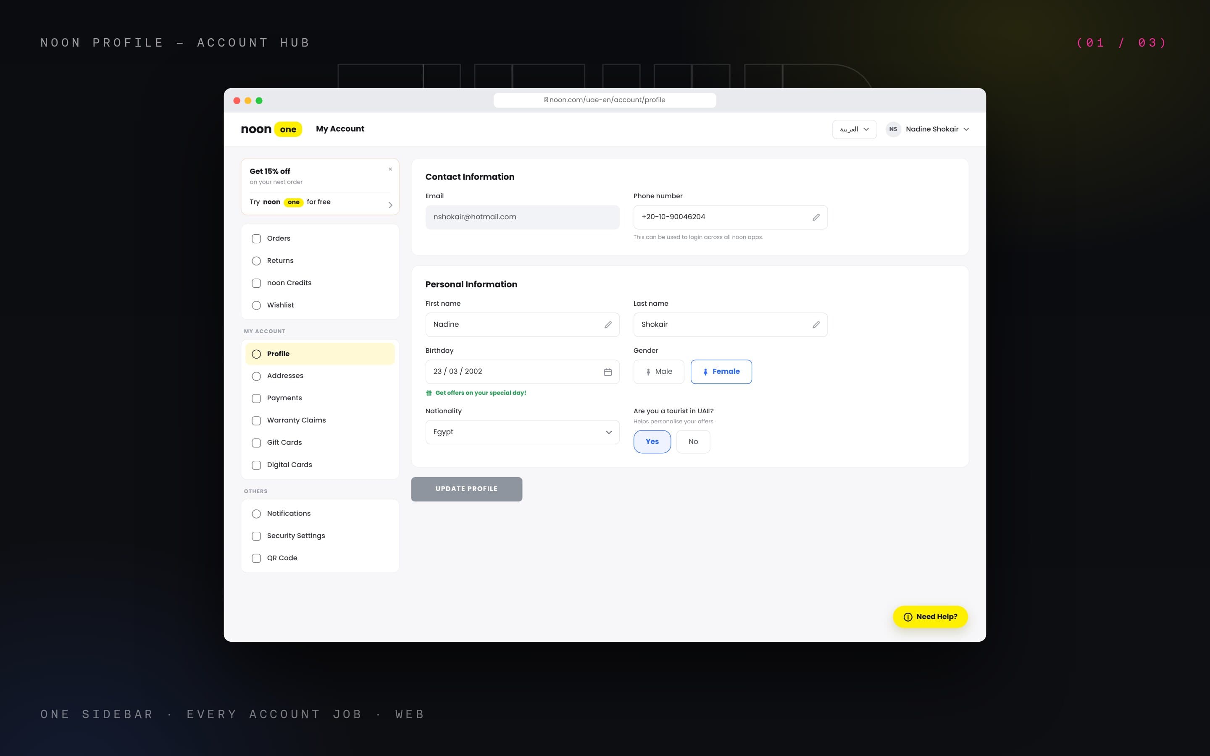Viewport: 1210px width, 756px height.
Task: Click the noon Credits sidebar icon
Action: click(x=257, y=283)
